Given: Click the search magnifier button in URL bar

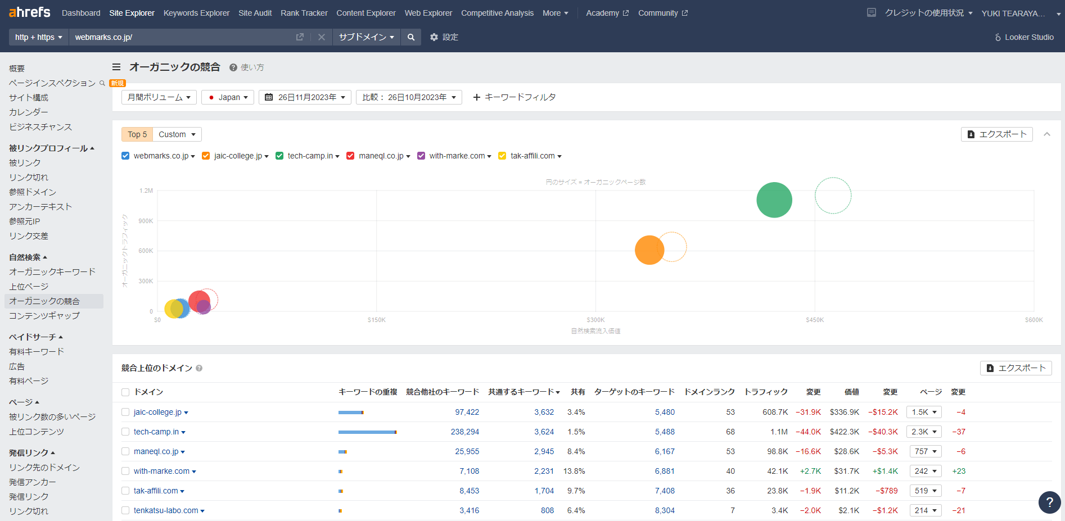Looking at the screenshot, I should [x=411, y=37].
